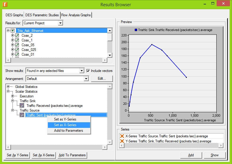Remove the X-Series with its orange X icon
This screenshot has width=232, height=164.
click(122, 136)
